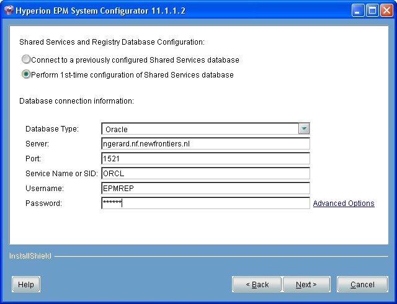This screenshot has width=397, height=304.
Task: Open the Advanced Options link
Action: (x=344, y=203)
